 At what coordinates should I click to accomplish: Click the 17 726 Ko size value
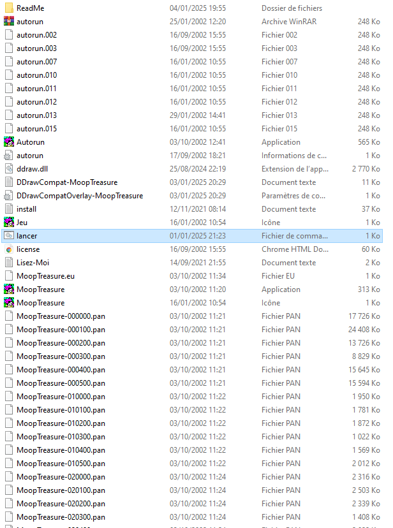tap(364, 316)
